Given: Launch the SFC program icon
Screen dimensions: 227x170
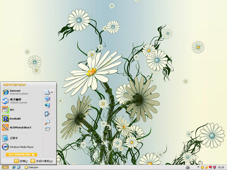Looking at the screenshot, I should click(x=5, y=110).
